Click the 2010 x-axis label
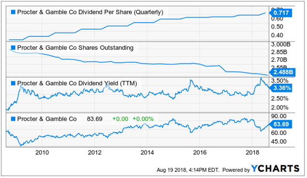Image resolution: width=307 pixels, height=178 pixels. [x=42, y=152]
